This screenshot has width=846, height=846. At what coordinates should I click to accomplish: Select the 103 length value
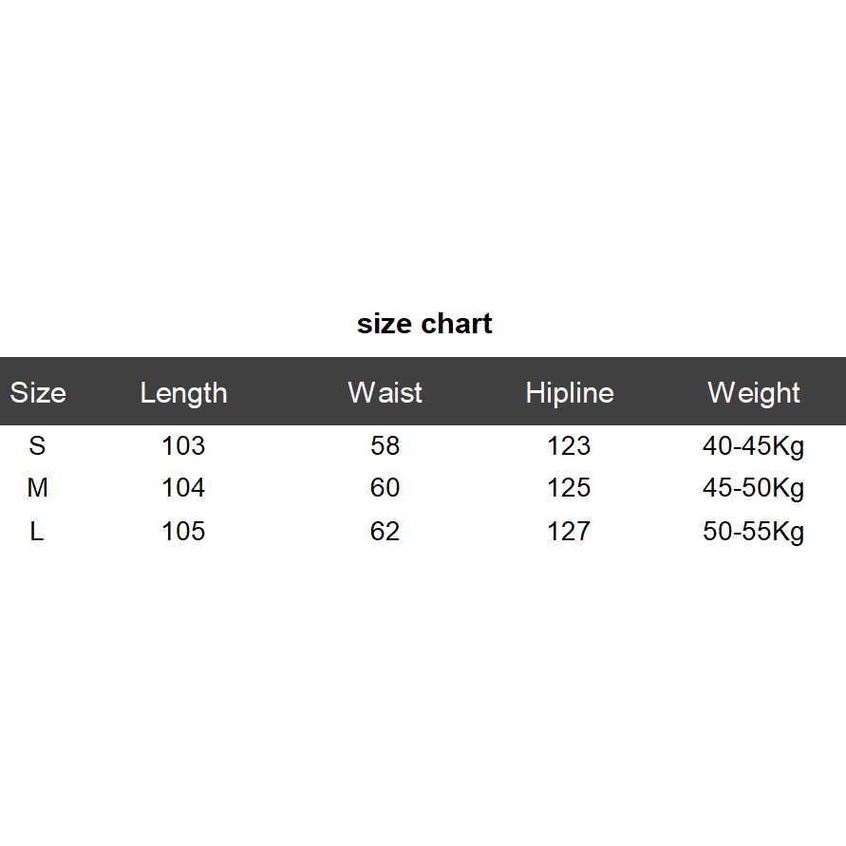coord(183,445)
